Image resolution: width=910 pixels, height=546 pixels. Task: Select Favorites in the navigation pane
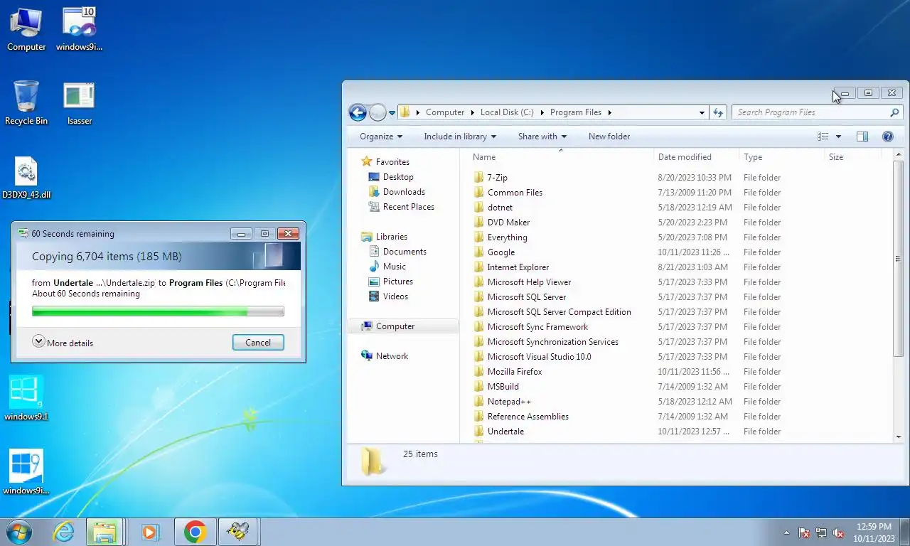pos(392,161)
